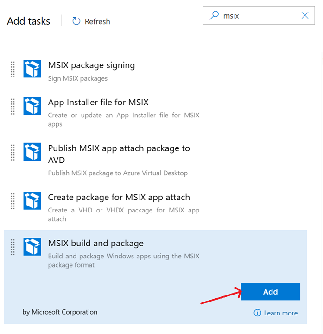Click the Refresh circular arrow icon
This screenshot has height=334, width=323.
pos(76,21)
